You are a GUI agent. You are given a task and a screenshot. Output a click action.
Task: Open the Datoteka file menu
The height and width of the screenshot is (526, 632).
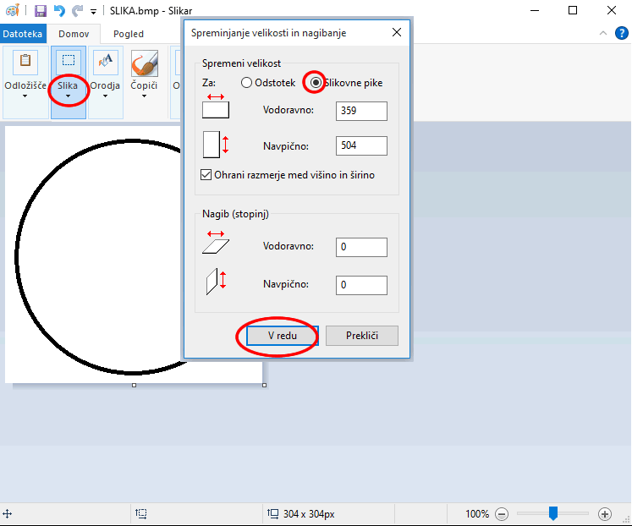[x=21, y=34]
